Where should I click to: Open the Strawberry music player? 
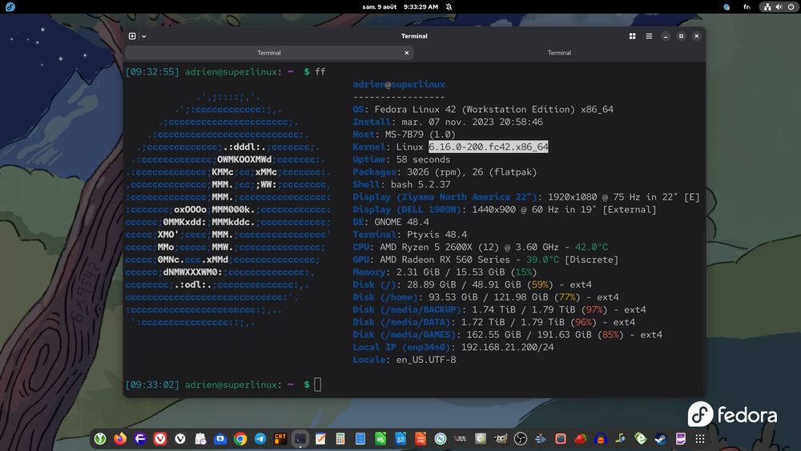tap(580, 438)
